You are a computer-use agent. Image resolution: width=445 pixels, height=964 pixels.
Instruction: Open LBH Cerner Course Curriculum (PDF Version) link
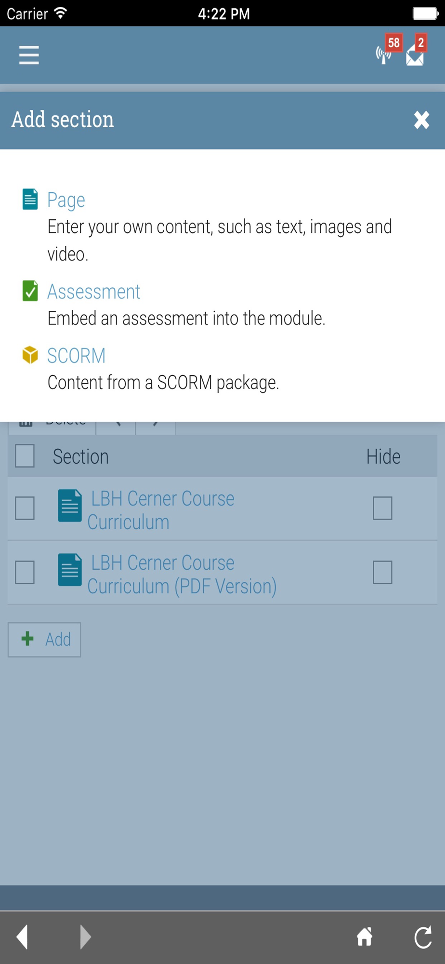pos(182,575)
